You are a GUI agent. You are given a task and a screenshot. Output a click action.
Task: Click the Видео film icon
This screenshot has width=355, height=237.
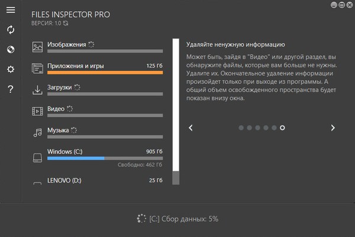(37, 111)
